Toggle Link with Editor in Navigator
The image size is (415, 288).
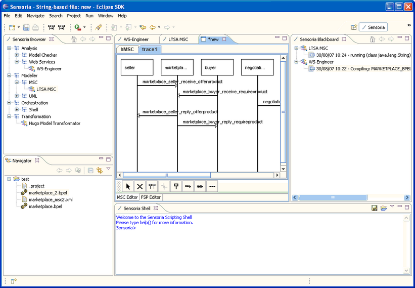tap(100, 171)
